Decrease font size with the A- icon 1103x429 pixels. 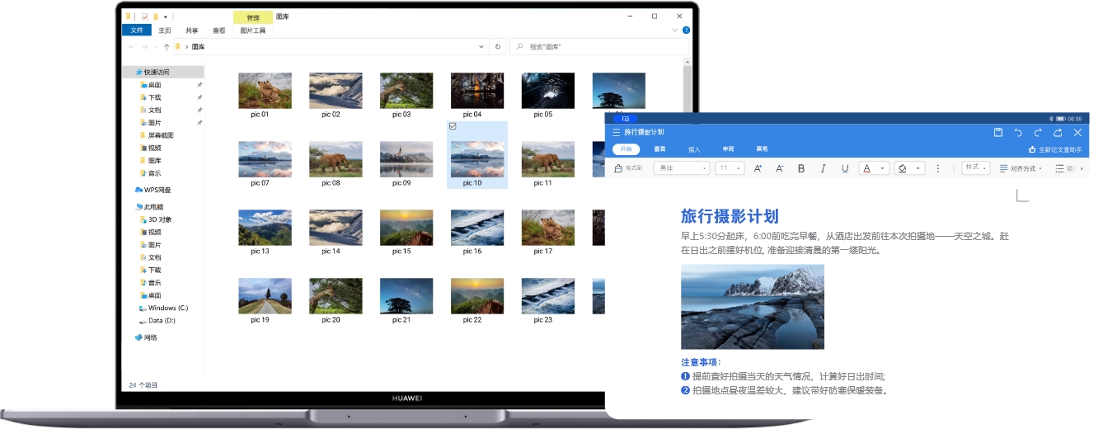(x=780, y=168)
